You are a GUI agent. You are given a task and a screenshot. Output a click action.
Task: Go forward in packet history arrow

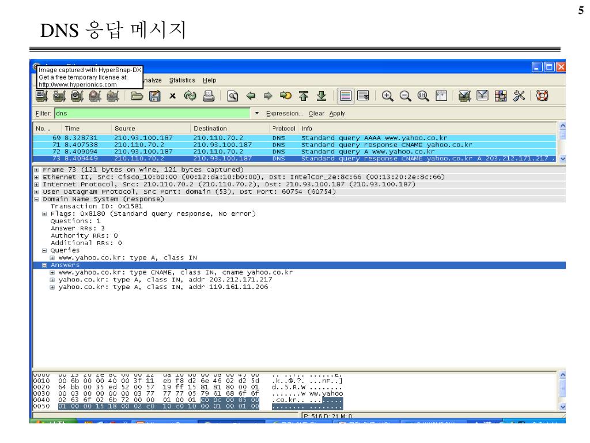coord(268,96)
